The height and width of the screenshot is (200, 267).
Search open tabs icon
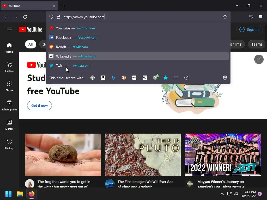tap(176, 78)
